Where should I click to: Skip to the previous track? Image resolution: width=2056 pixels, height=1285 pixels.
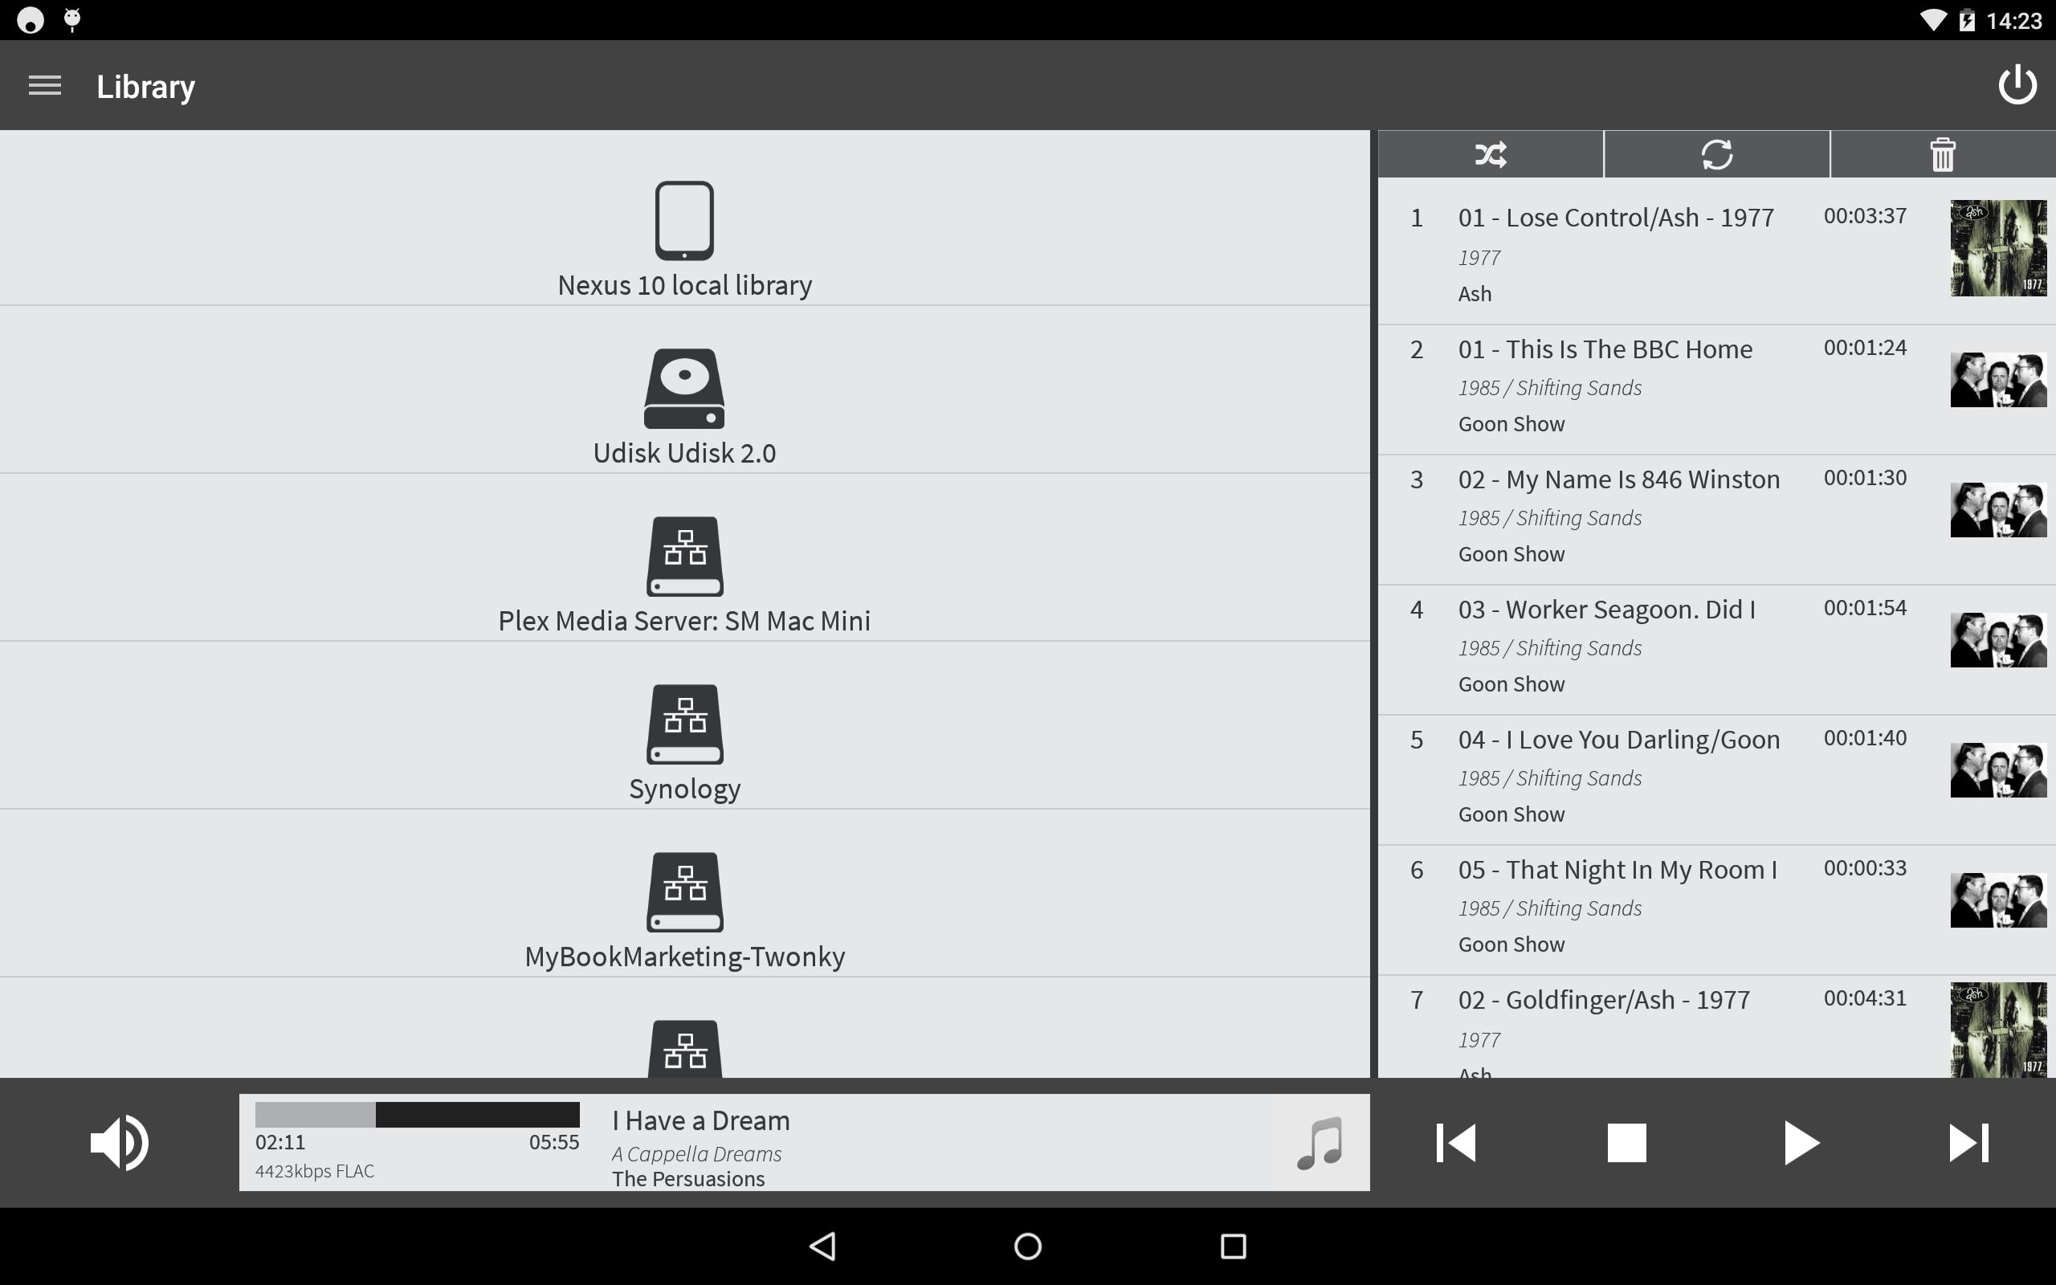1455,1142
